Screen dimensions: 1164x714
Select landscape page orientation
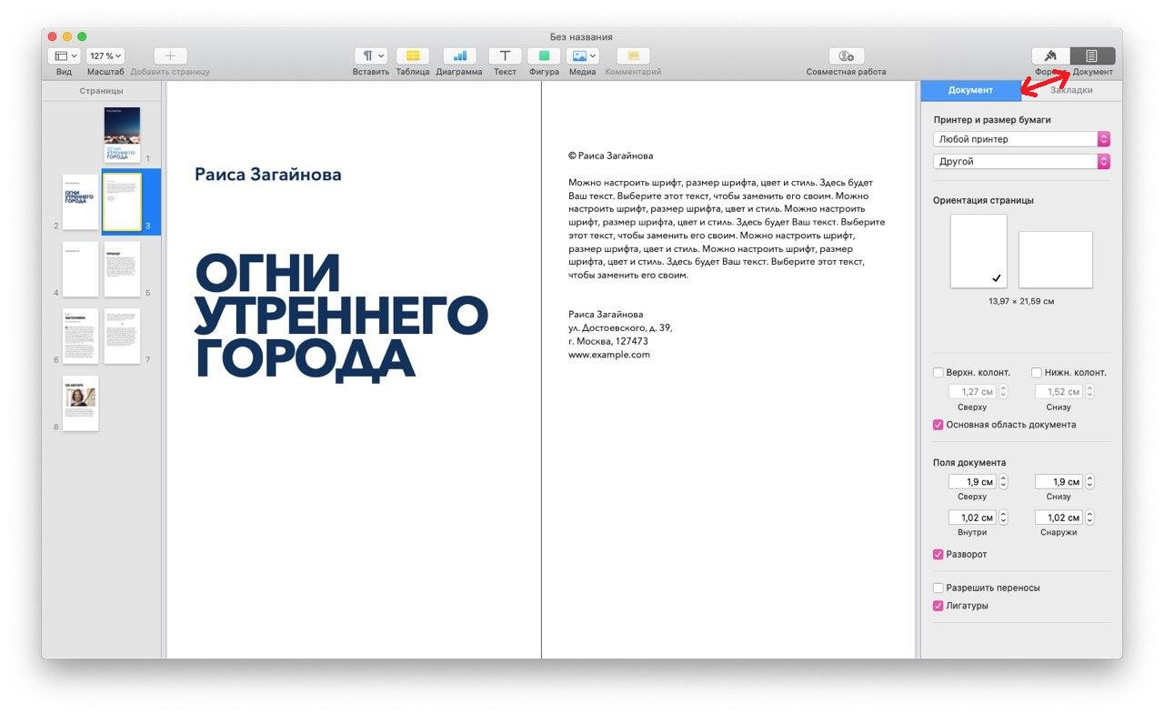tap(1055, 259)
